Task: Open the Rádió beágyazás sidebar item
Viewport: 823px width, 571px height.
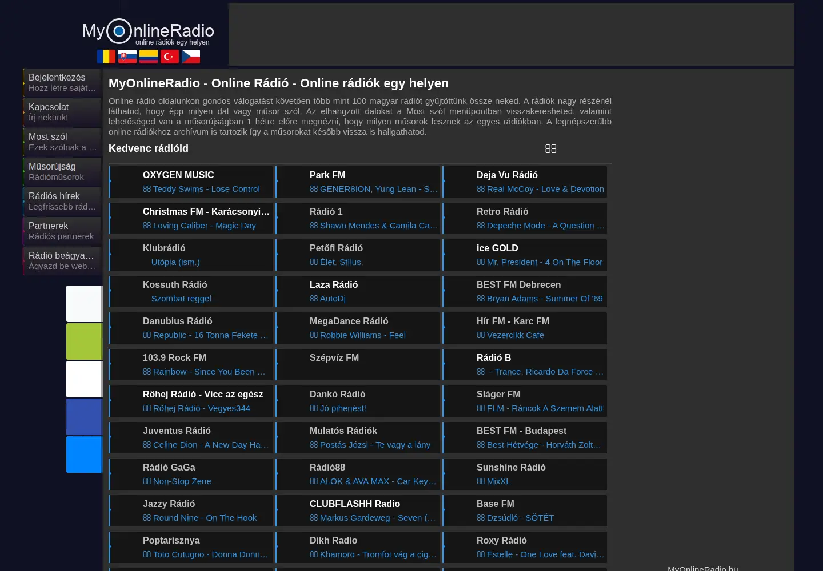Action: click(62, 261)
